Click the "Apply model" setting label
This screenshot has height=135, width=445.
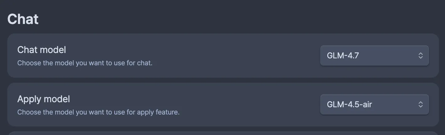tap(44, 99)
